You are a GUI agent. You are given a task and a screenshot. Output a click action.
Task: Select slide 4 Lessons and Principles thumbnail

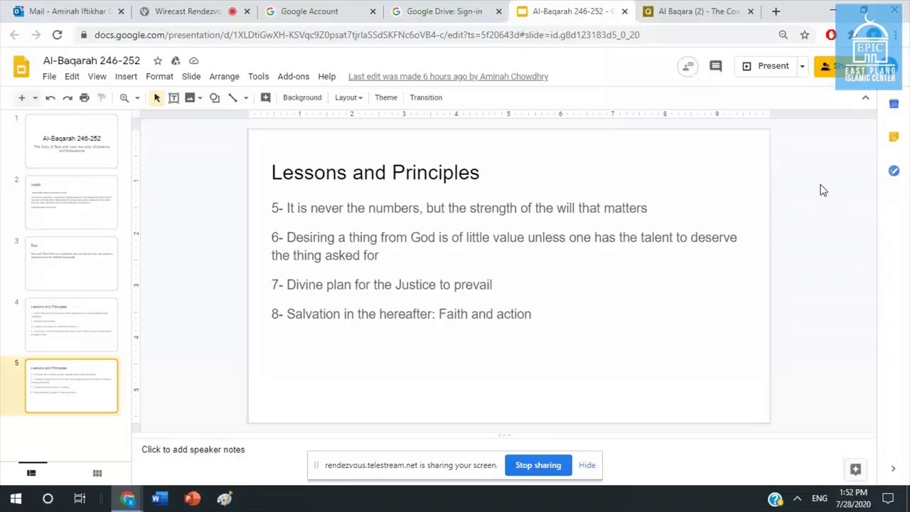point(72,325)
